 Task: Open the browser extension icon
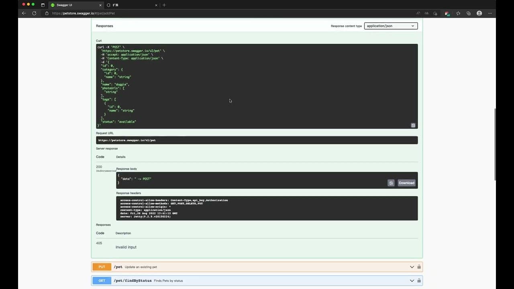pos(447,13)
